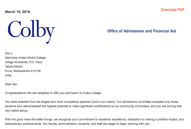This screenshot has height=129, width=191.
Task: Click the Village Khubavali, P.O. Paud line
Action: click(24, 62)
